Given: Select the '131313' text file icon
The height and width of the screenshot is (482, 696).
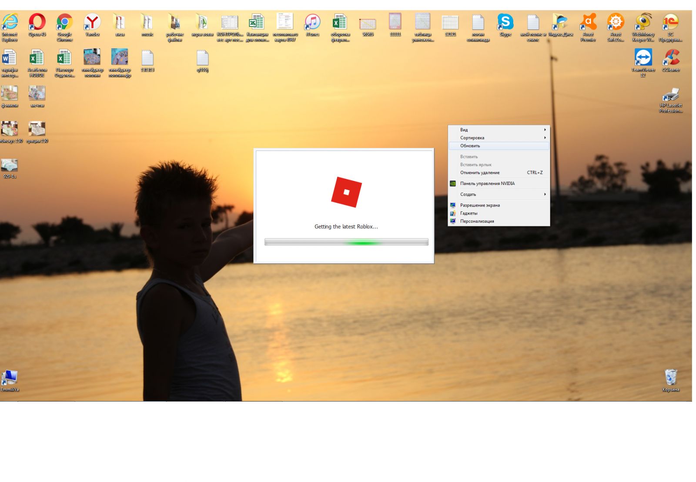Looking at the screenshot, I should pyautogui.click(x=147, y=60).
